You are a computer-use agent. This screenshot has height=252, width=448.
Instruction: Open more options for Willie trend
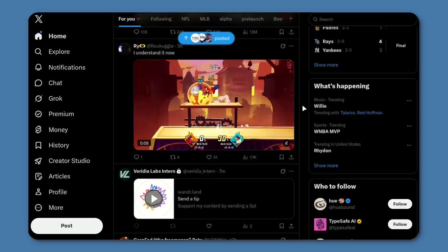point(409,101)
